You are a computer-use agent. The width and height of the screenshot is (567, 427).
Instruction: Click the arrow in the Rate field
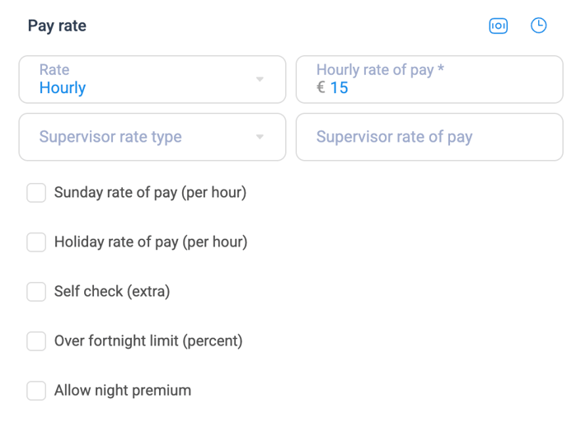point(260,79)
